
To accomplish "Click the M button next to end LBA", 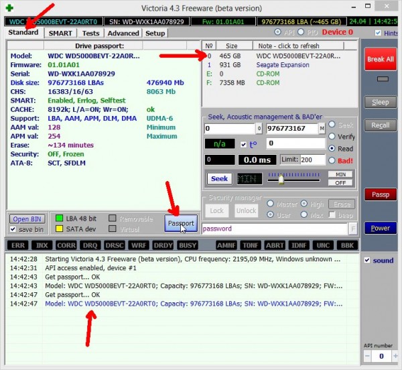I will coord(322,128).
